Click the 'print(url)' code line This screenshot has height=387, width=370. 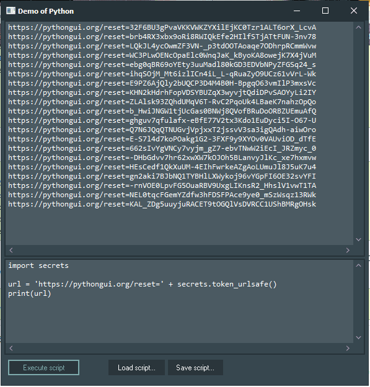click(30, 293)
